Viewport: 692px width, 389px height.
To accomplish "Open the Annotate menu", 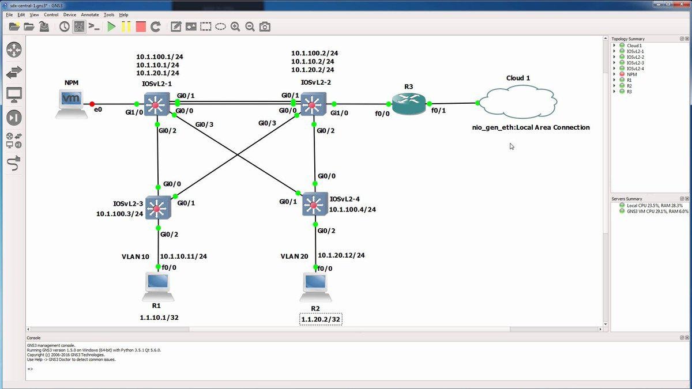I will [x=89, y=14].
